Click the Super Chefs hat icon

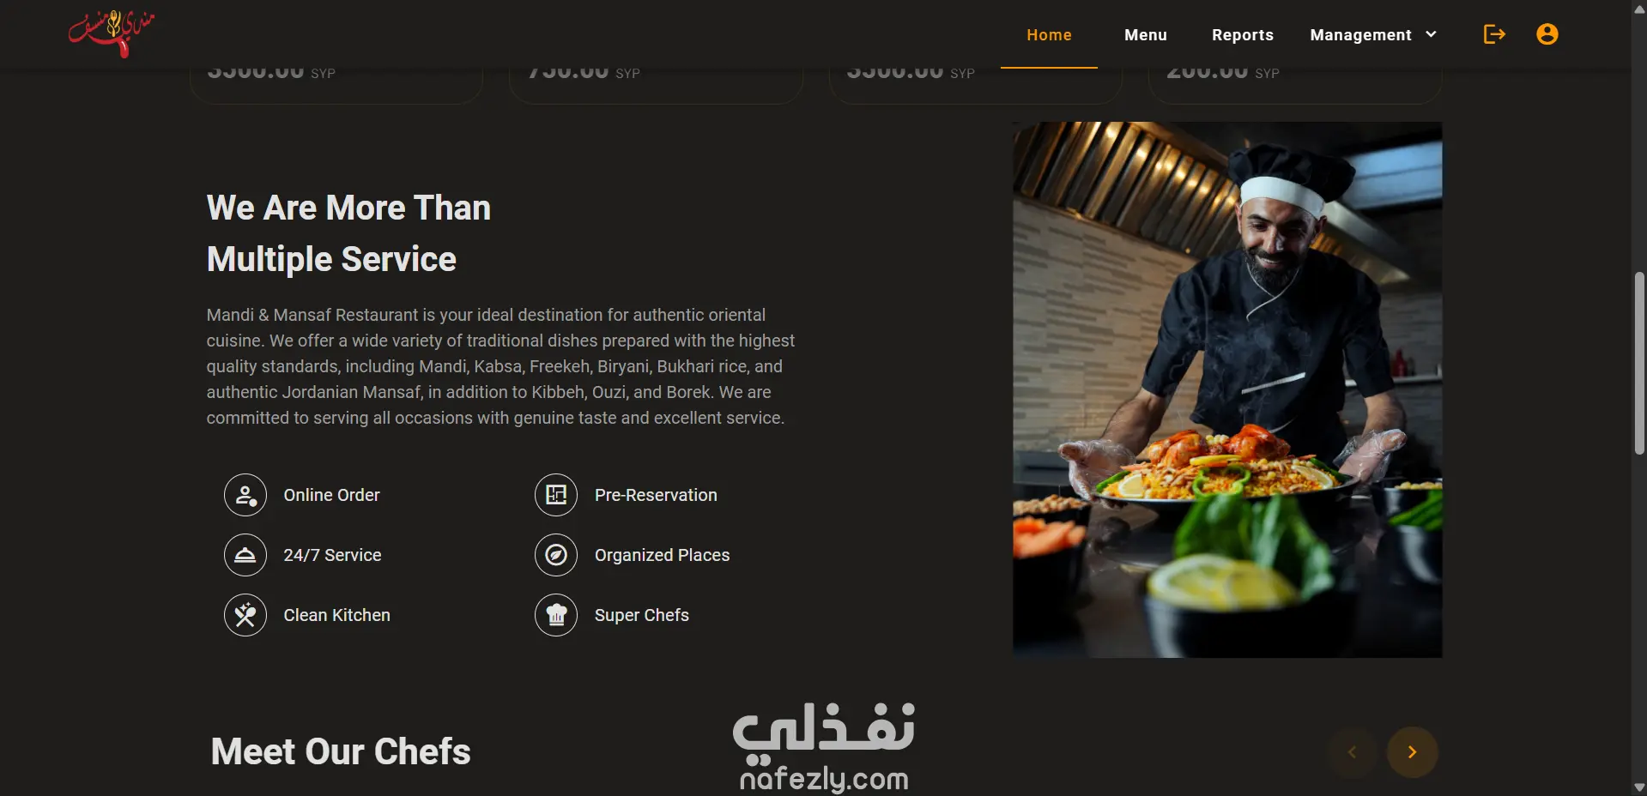pyautogui.click(x=556, y=615)
